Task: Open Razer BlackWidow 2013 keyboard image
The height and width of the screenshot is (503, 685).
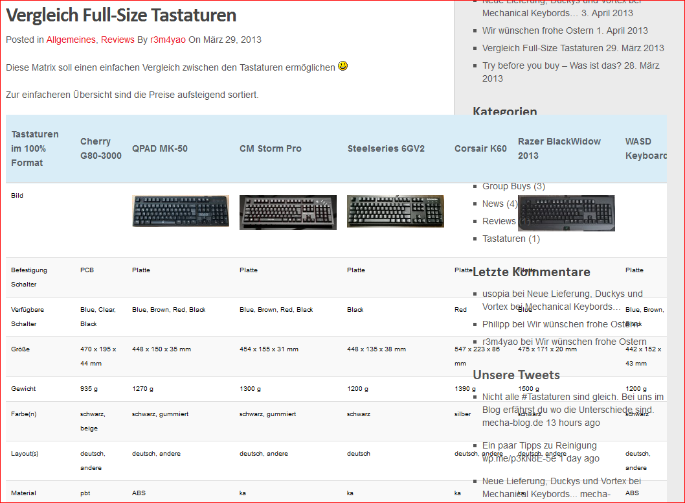Action: tap(566, 213)
